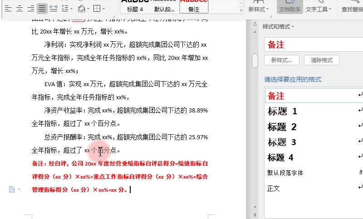Click the align left icon
The image size is (363, 219).
pyautogui.click(x=8, y=9)
